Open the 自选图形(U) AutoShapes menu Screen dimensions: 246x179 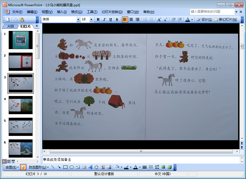39,167
